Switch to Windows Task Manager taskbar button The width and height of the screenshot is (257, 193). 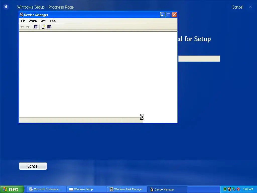tap(127, 189)
